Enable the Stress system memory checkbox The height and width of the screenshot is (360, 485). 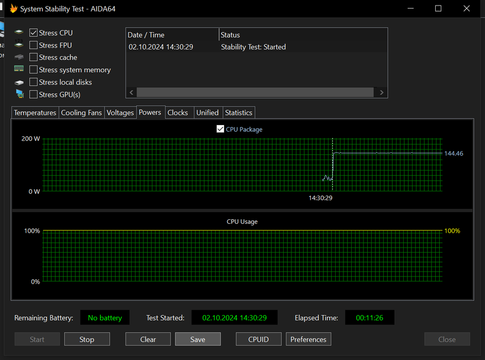coord(34,70)
